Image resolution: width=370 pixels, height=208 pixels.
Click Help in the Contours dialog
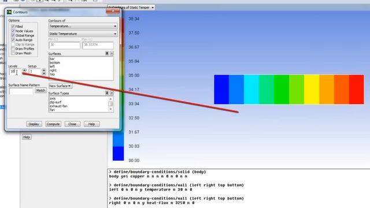point(91,124)
